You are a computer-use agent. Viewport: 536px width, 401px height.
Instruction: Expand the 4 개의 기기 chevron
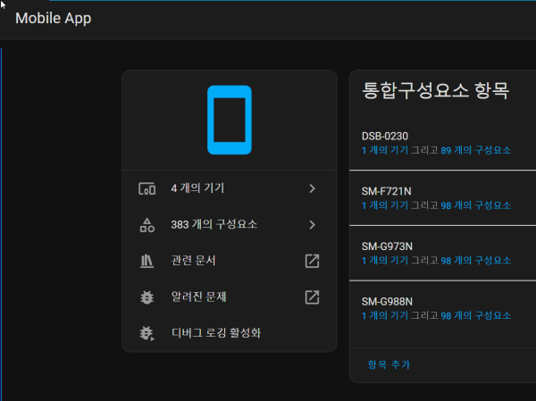point(312,188)
